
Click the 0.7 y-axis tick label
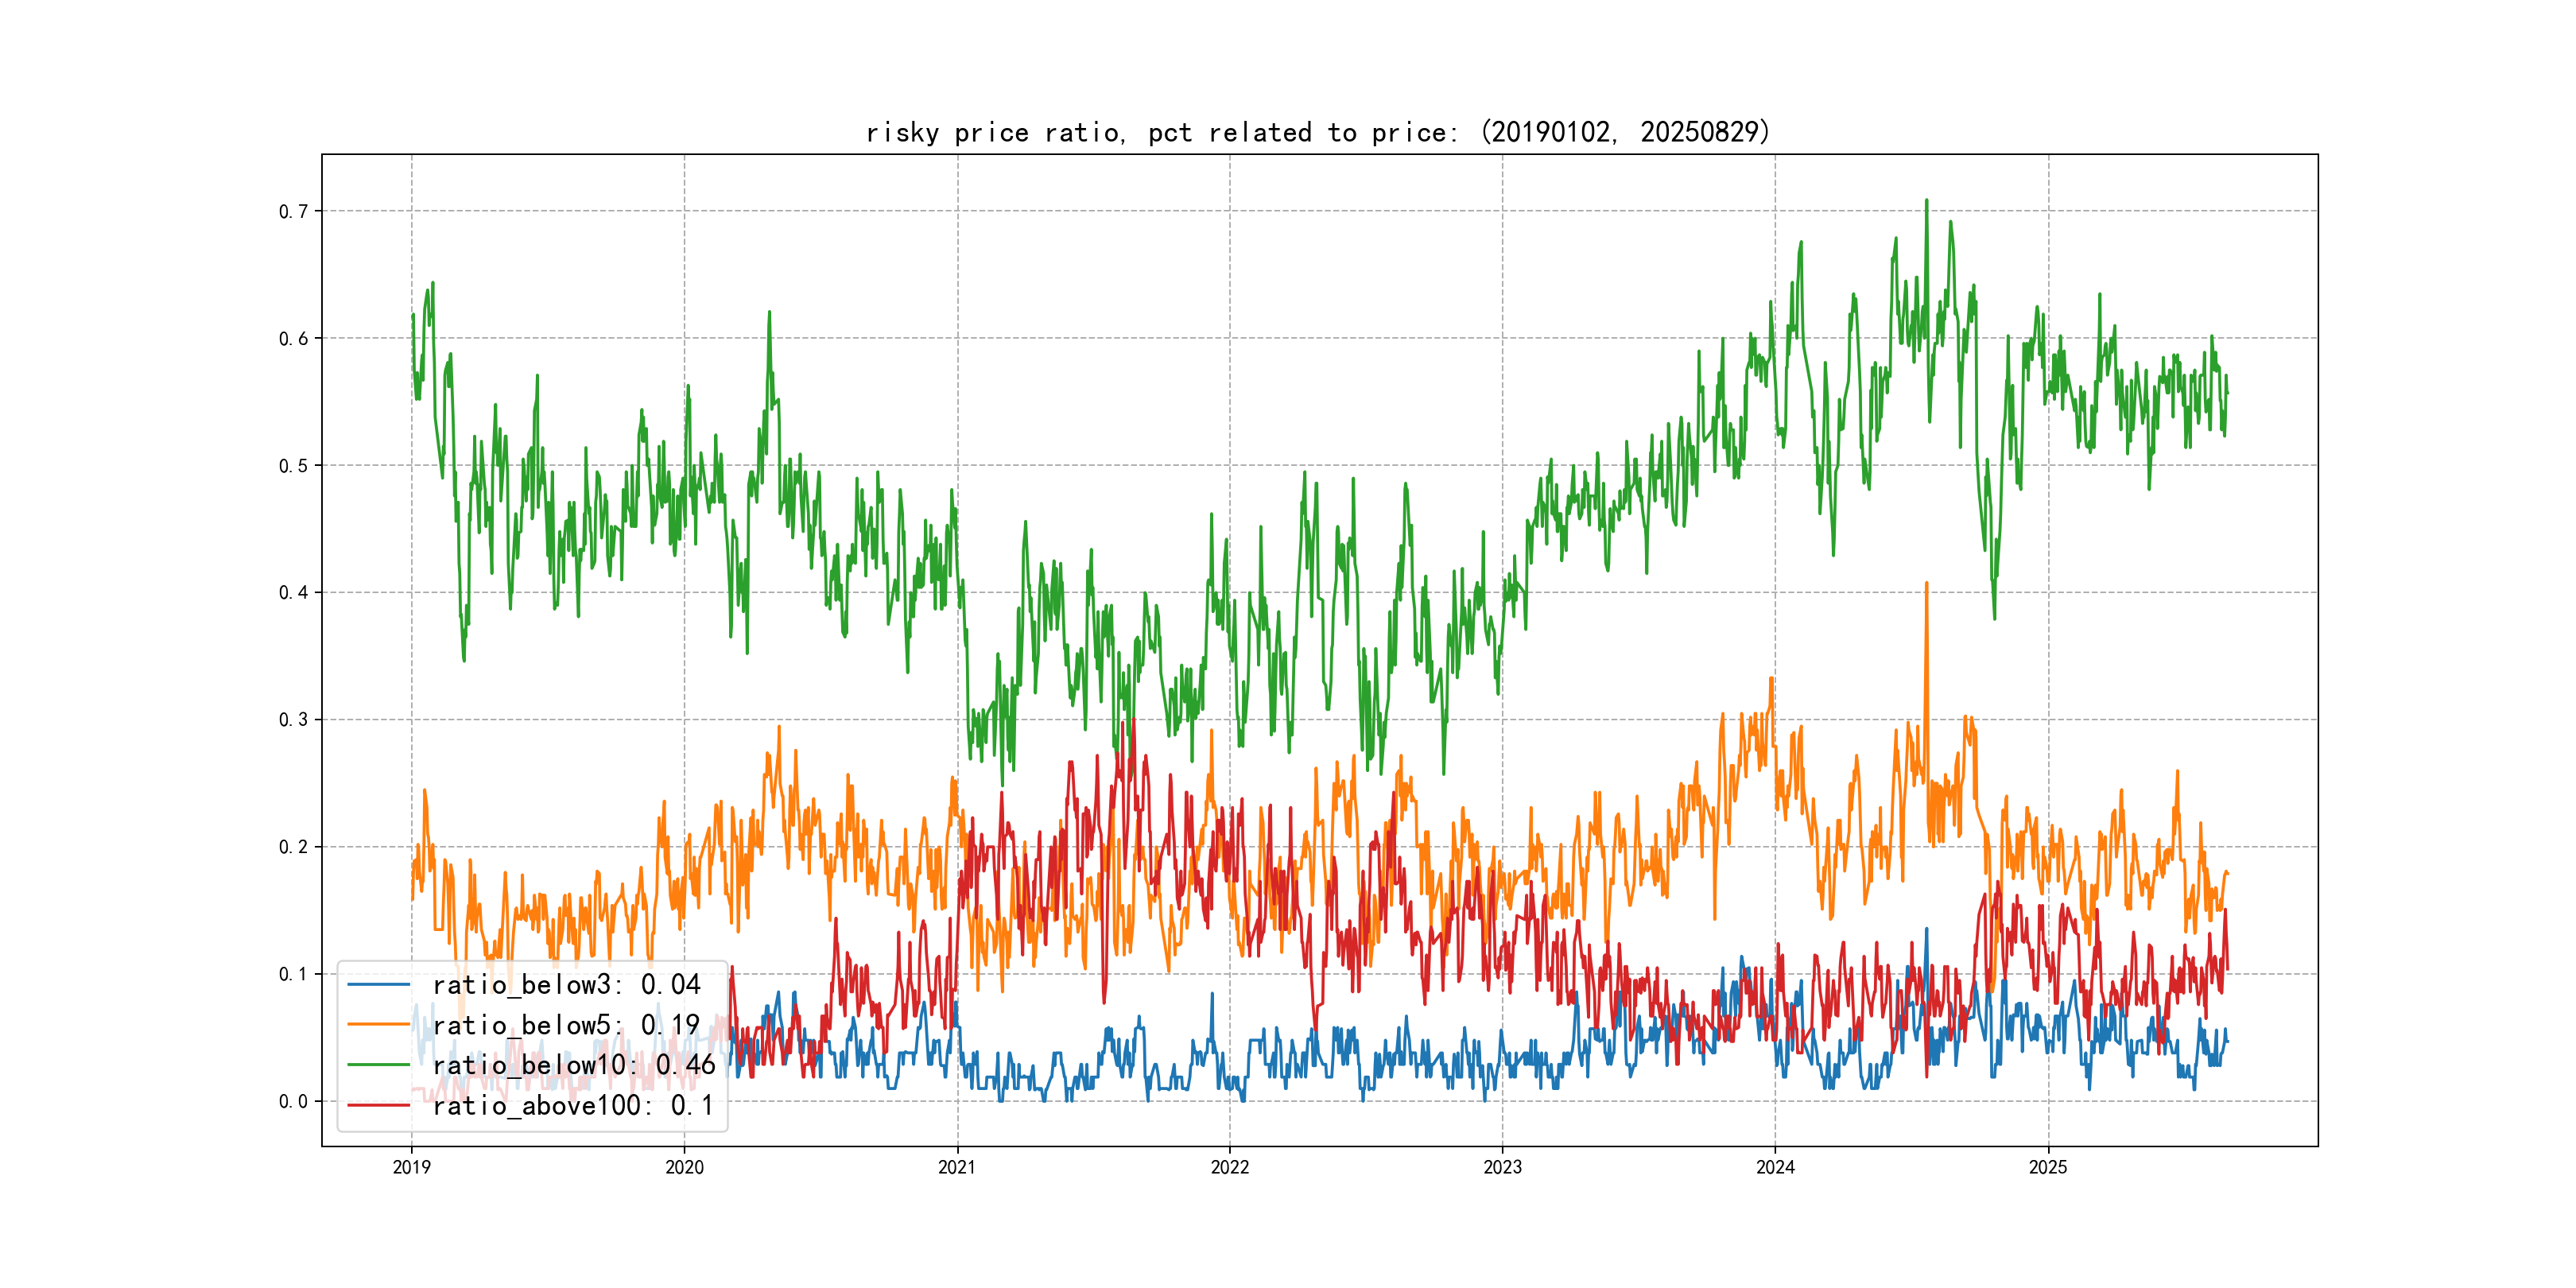(293, 211)
